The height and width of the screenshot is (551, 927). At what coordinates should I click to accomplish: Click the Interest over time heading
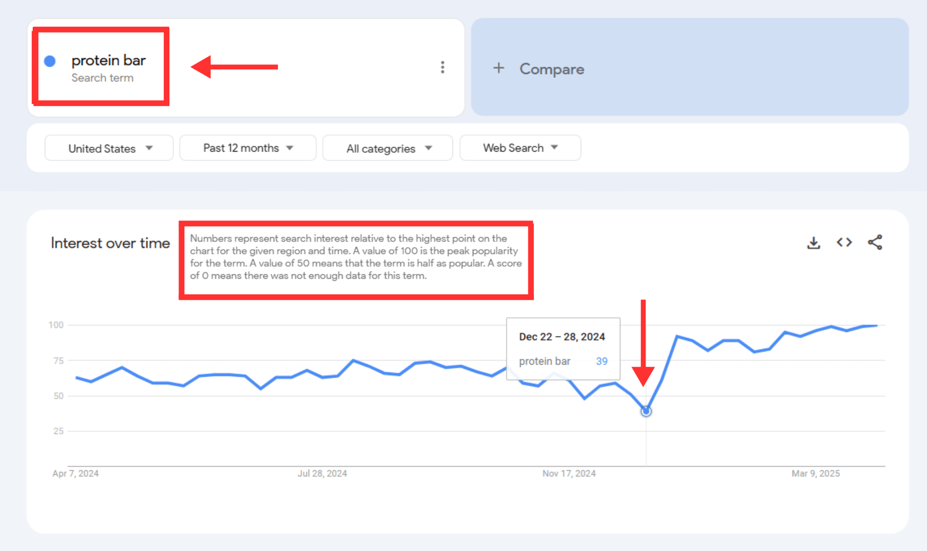point(110,243)
